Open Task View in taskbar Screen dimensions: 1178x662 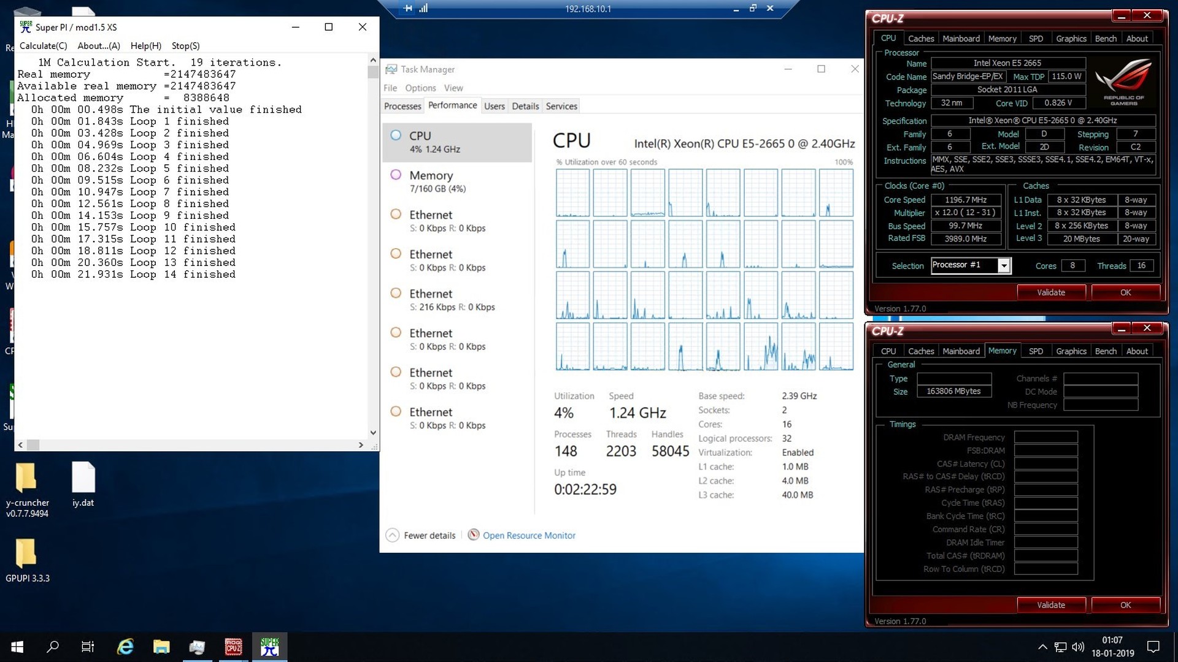(x=88, y=647)
